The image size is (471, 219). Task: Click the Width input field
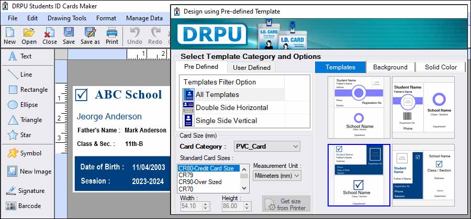(x=192, y=206)
